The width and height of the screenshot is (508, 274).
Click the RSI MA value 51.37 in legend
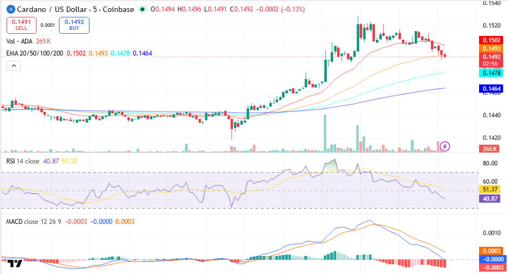click(70, 161)
